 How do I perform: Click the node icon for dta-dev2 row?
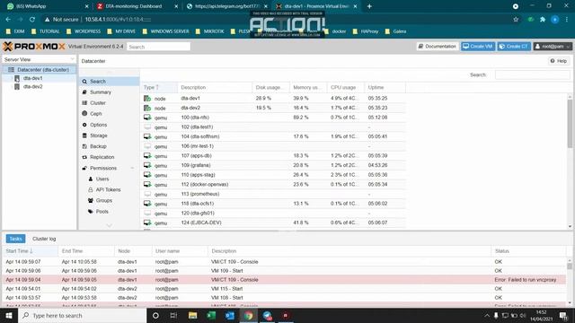pos(147,108)
